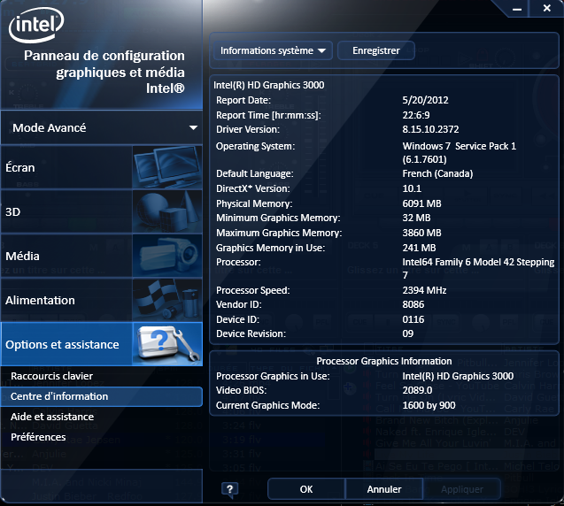
Task: Click the Intel logo
Action: 36,25
